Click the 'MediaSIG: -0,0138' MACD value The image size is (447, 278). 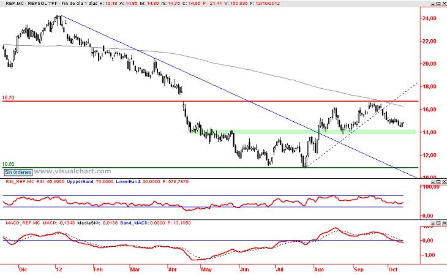point(97,223)
